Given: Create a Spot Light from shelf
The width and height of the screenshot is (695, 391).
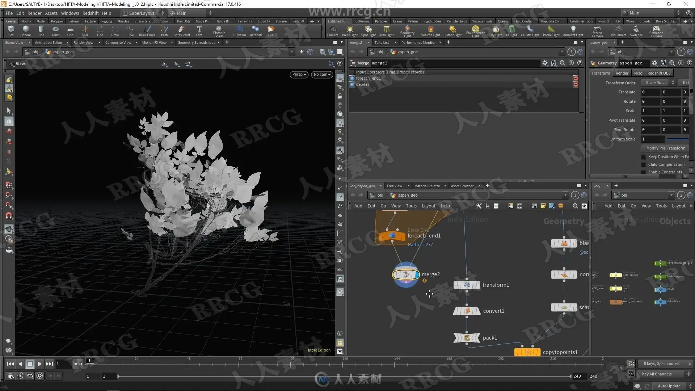Looking at the screenshot, I should tap(368, 31).
